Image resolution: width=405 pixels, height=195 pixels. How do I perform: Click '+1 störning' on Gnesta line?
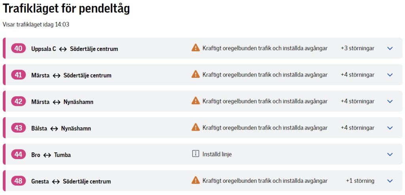360,181
